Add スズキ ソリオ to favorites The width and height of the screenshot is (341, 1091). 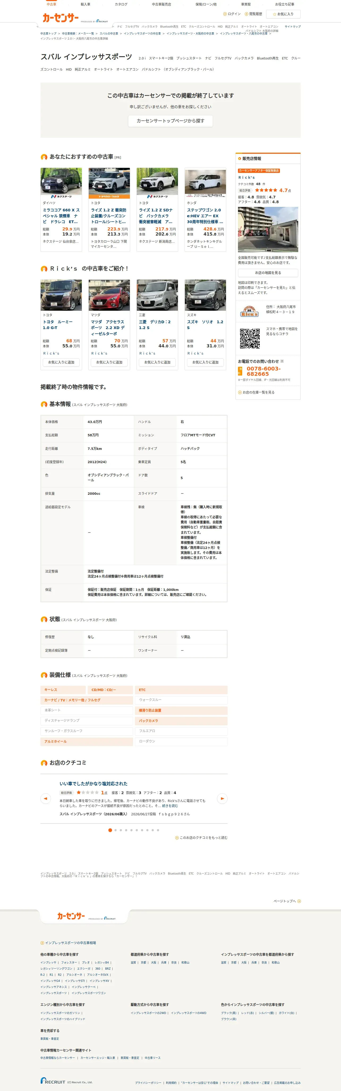(206, 362)
